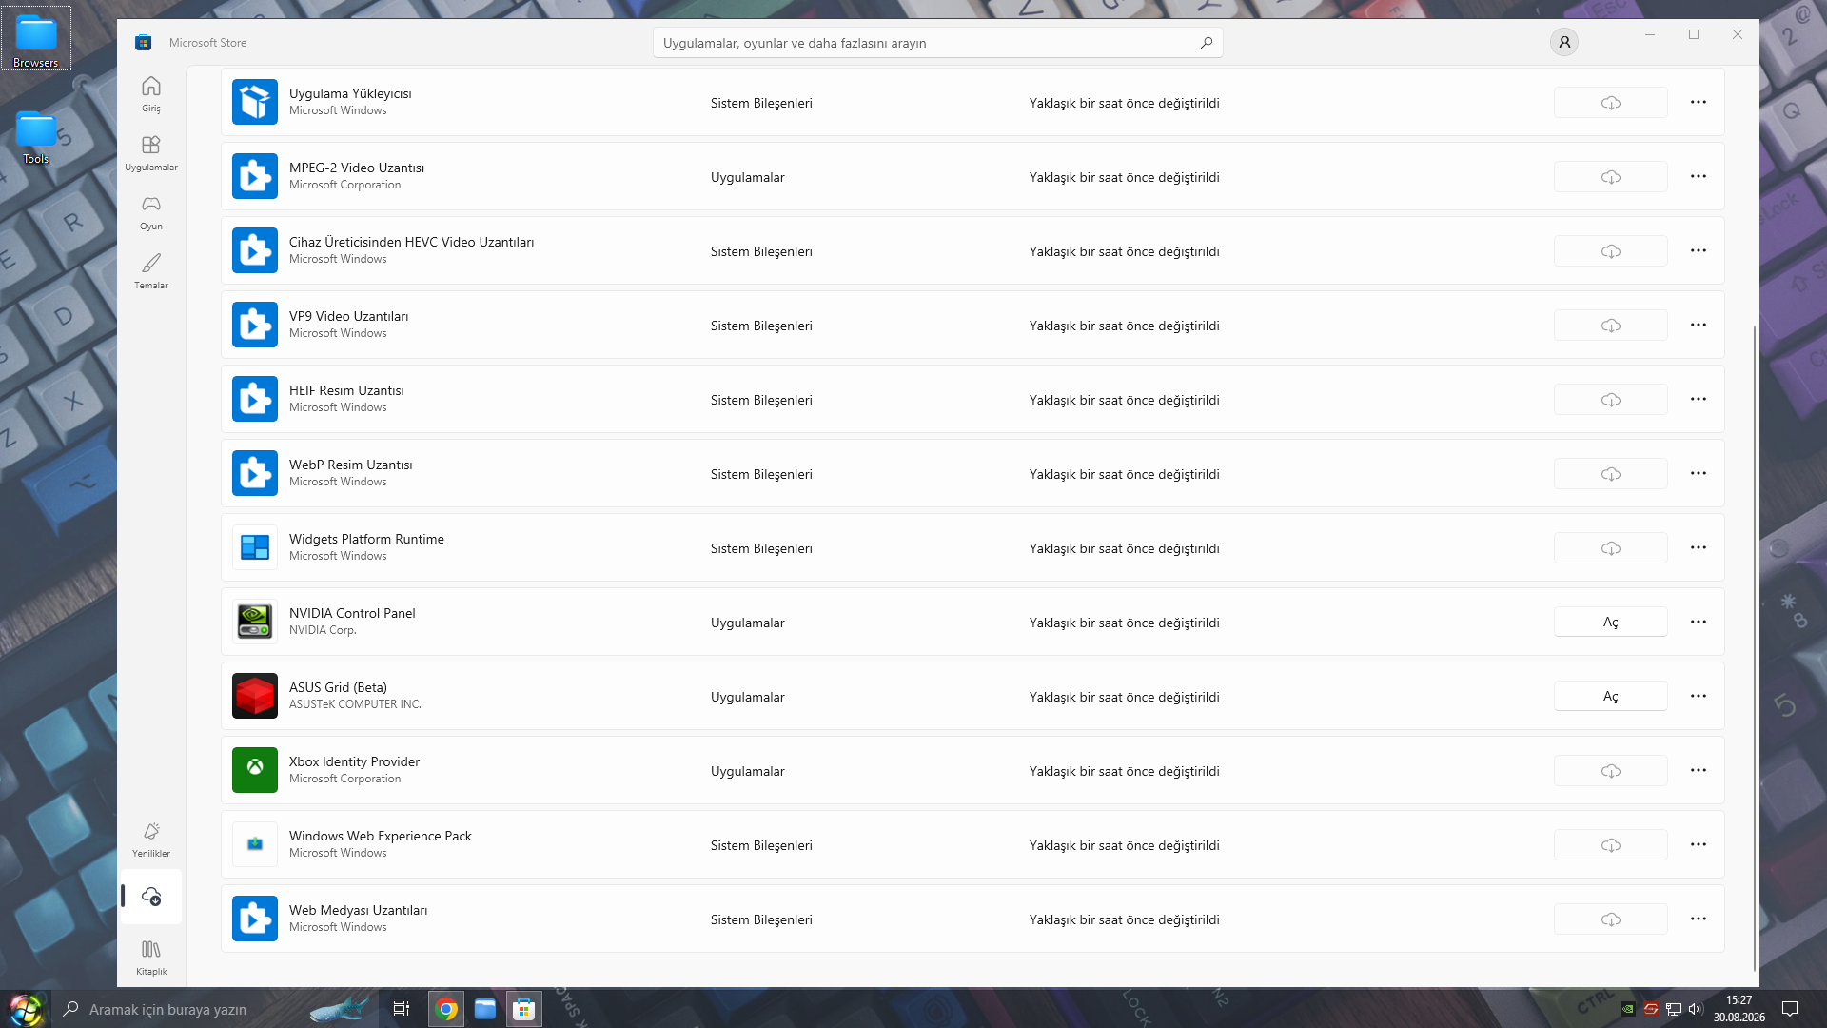The image size is (1827, 1028).
Task: Download Windows Web Experience Pack via cloud button
Action: (1611, 845)
